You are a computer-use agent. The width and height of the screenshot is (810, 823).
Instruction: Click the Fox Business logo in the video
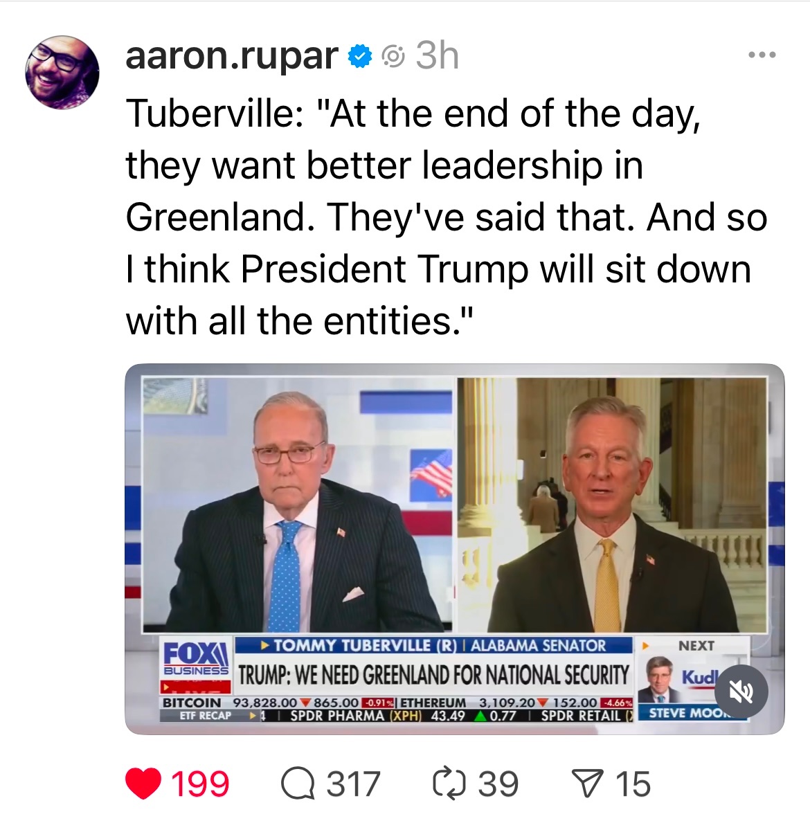click(x=195, y=659)
